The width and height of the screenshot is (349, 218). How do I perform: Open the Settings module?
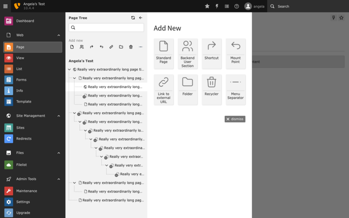[32, 202]
